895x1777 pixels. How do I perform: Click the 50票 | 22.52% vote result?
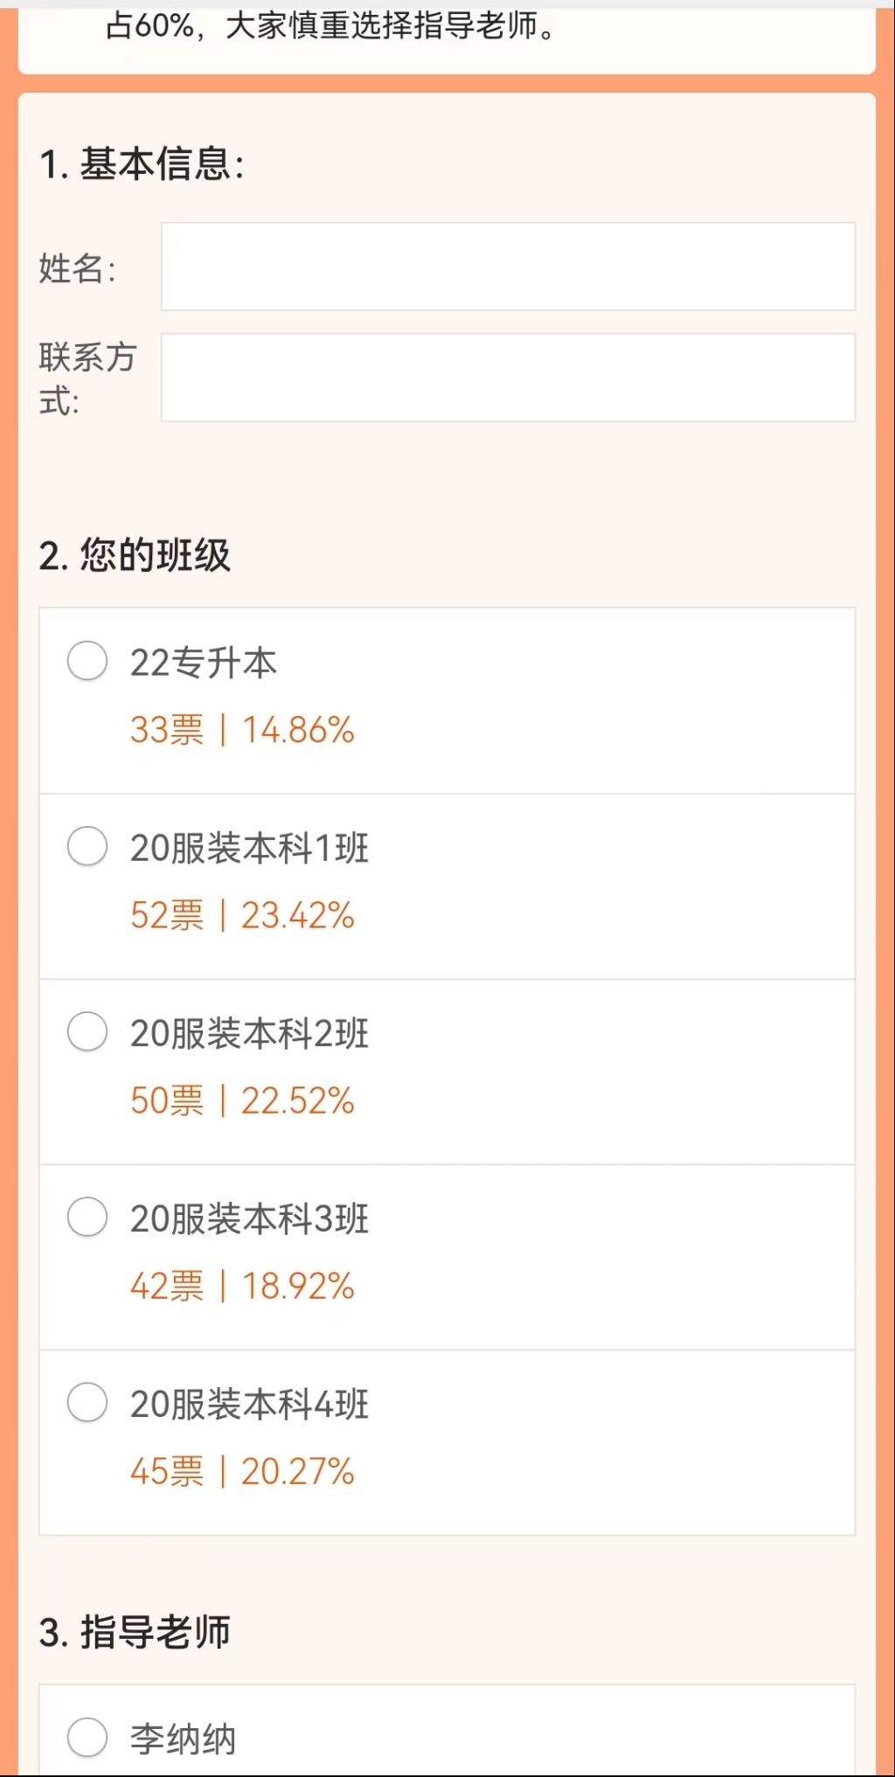(242, 1100)
